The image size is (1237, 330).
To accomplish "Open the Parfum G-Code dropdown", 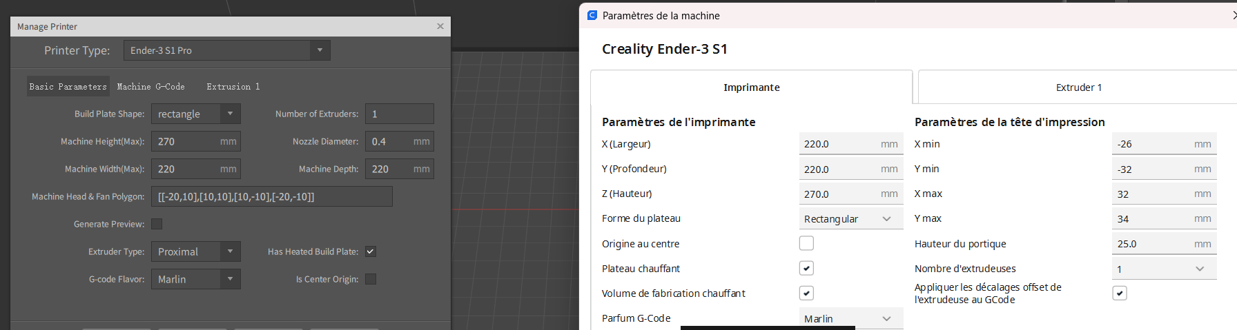I will point(851,318).
